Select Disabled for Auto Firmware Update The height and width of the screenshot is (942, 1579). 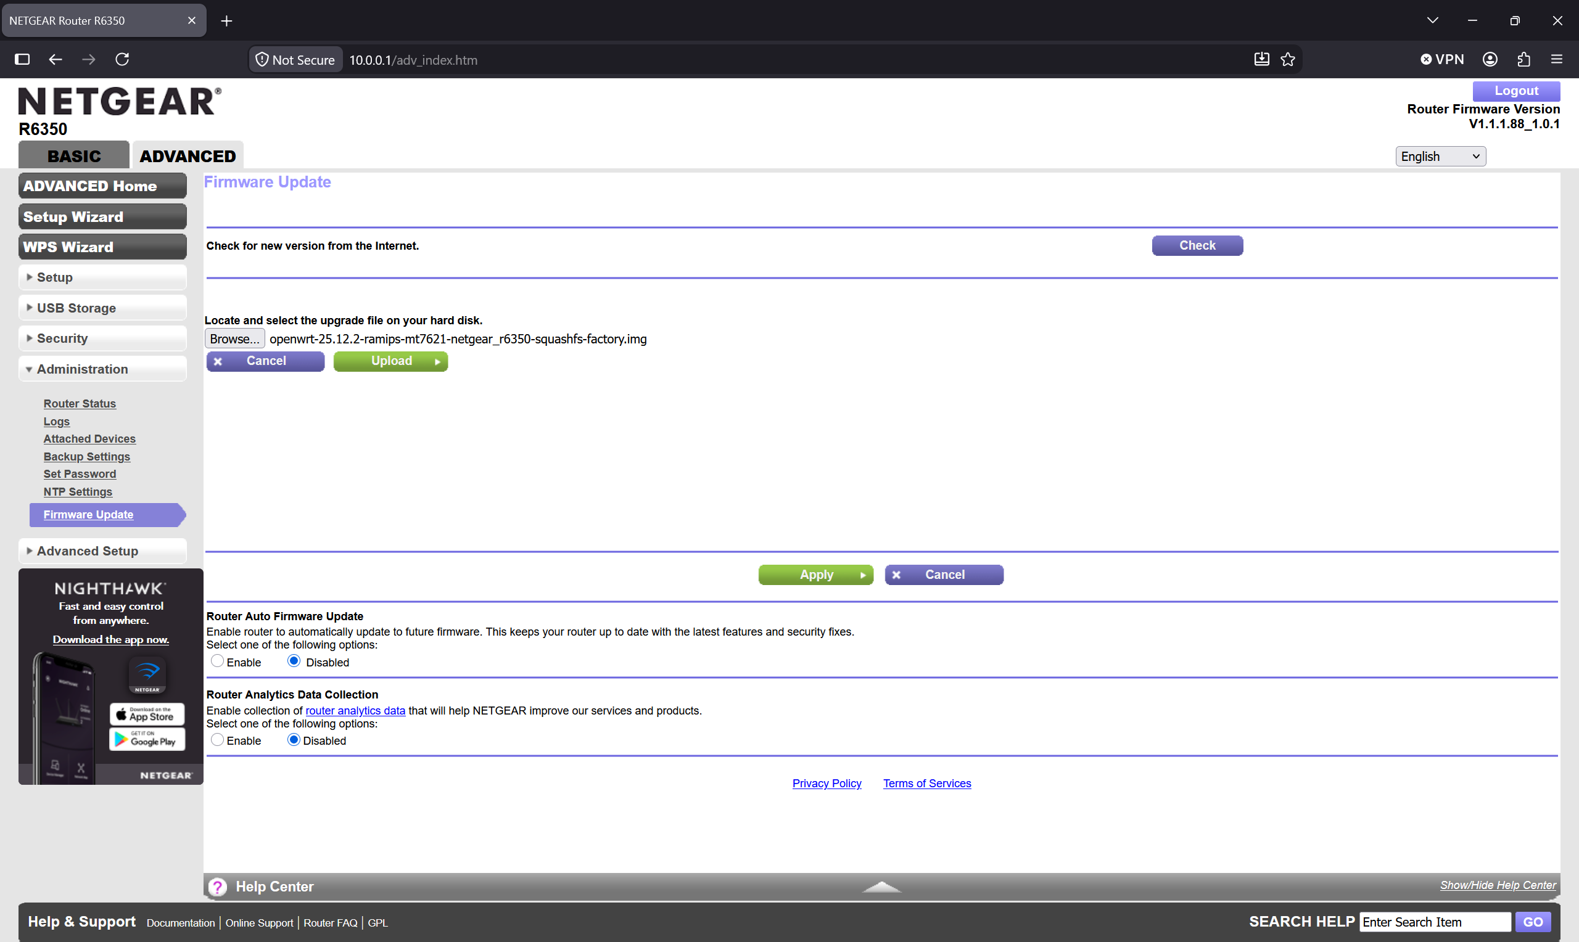[294, 661]
